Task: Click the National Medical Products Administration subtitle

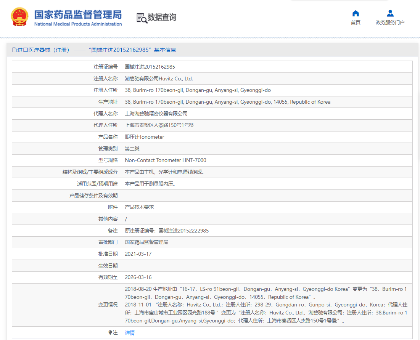Action: point(78,24)
